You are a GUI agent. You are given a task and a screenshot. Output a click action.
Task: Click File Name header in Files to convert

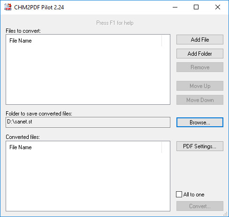click(21, 41)
